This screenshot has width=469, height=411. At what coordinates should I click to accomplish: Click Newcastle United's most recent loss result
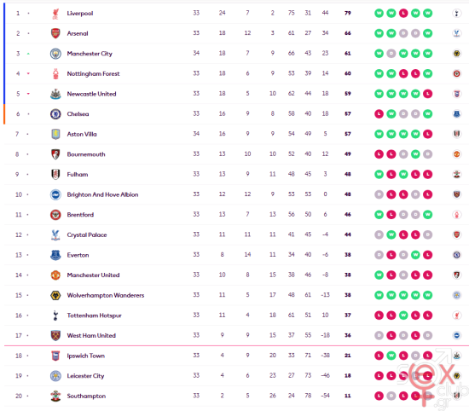[427, 94]
